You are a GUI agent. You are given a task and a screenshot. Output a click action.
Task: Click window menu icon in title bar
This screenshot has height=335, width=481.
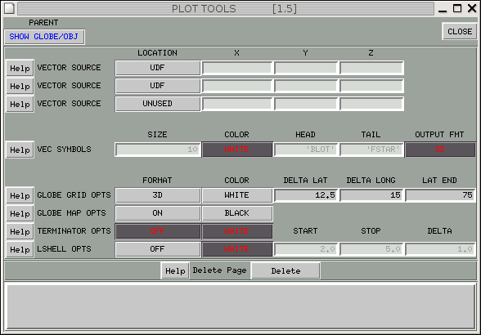[9, 9]
